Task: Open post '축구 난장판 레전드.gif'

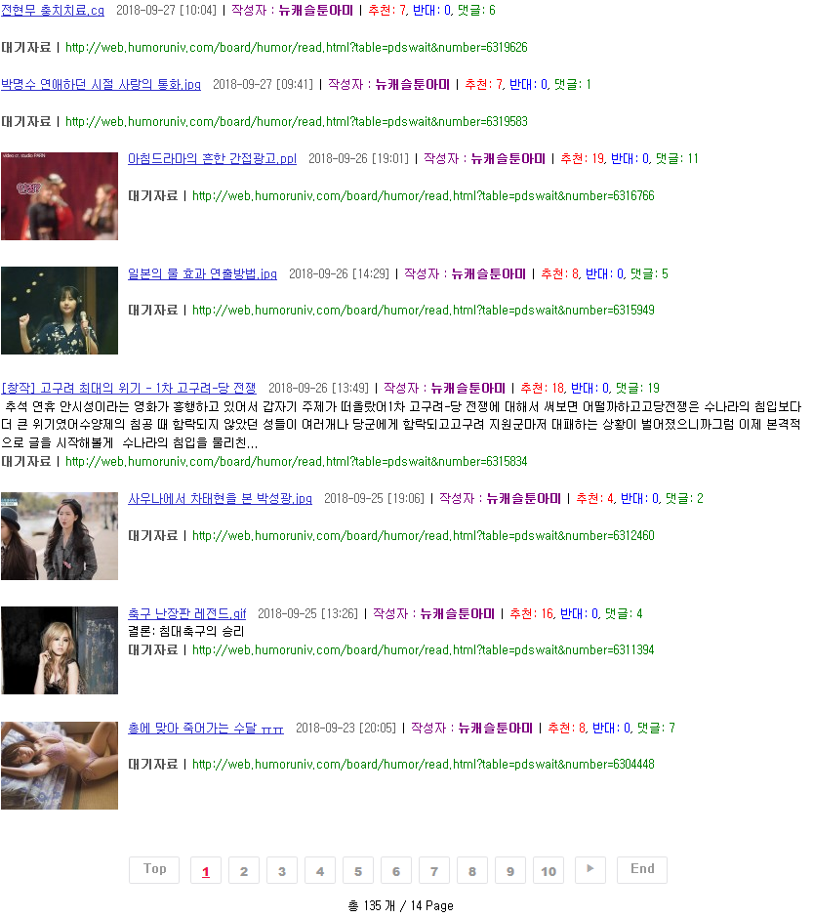Action: [187, 613]
